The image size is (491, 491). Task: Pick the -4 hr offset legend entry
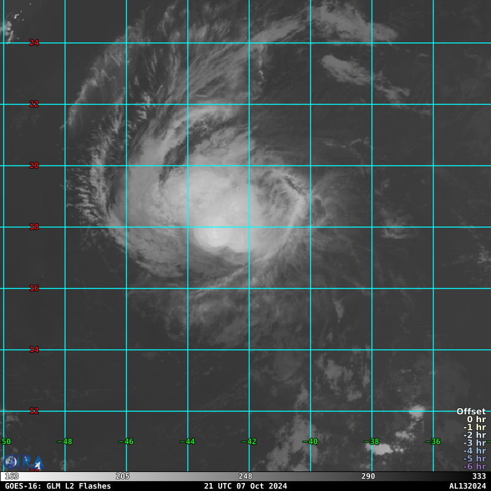pyautogui.click(x=475, y=450)
